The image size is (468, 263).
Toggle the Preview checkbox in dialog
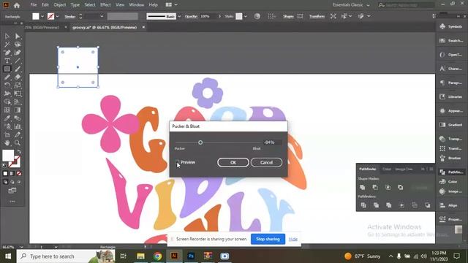(177, 162)
